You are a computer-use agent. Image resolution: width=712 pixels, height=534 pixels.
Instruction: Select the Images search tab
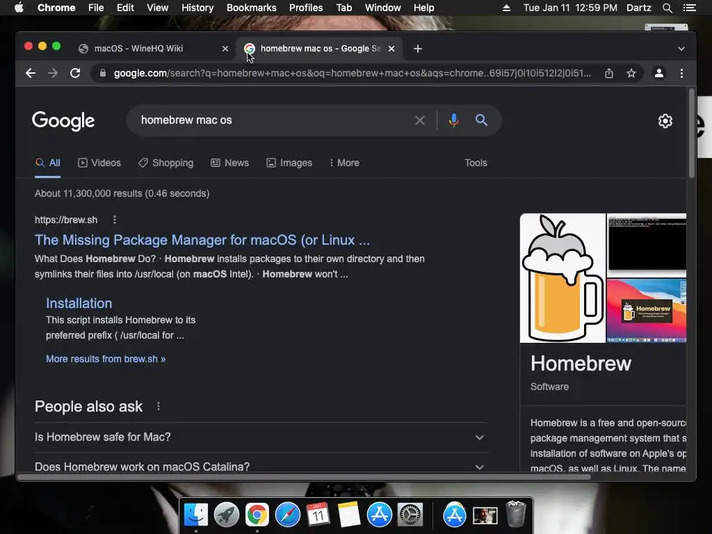pos(289,163)
